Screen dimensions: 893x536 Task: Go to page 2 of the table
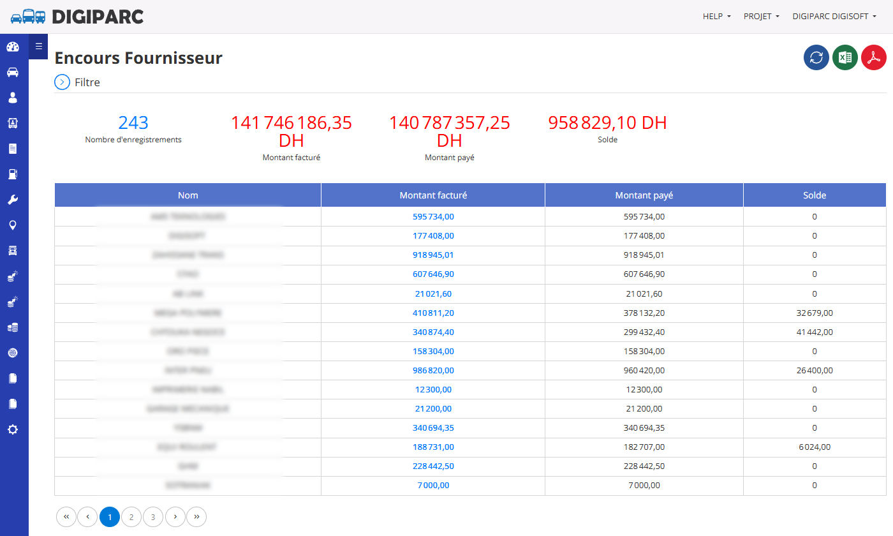[131, 517]
